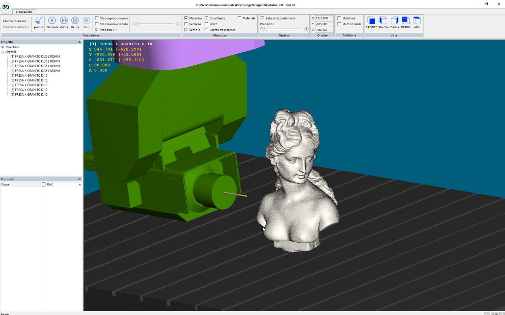This screenshot has width=505, height=315.
Task: Switch to the FRONTE view cube icon
Action: click(x=371, y=21)
